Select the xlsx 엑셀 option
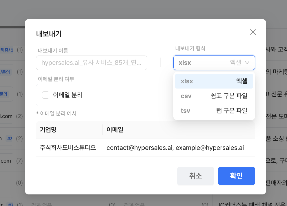Viewport: 287px width, 206px height. [214, 81]
